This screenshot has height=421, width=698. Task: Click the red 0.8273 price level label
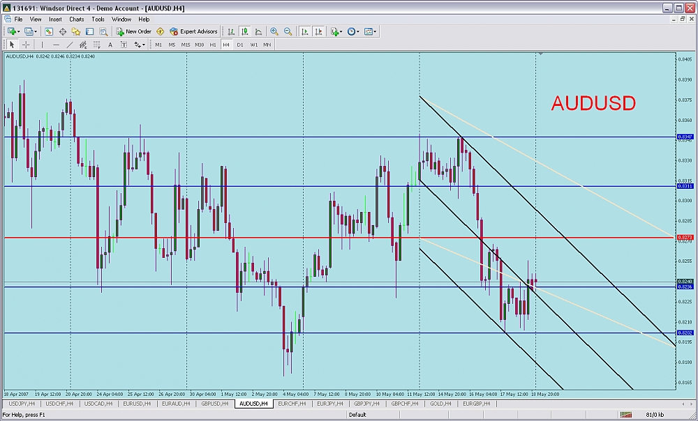pos(685,238)
